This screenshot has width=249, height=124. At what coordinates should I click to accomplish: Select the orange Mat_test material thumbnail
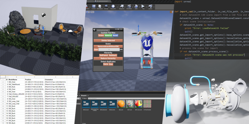coord(121,104)
